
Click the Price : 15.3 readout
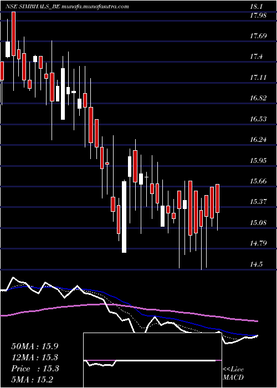point(34,369)
